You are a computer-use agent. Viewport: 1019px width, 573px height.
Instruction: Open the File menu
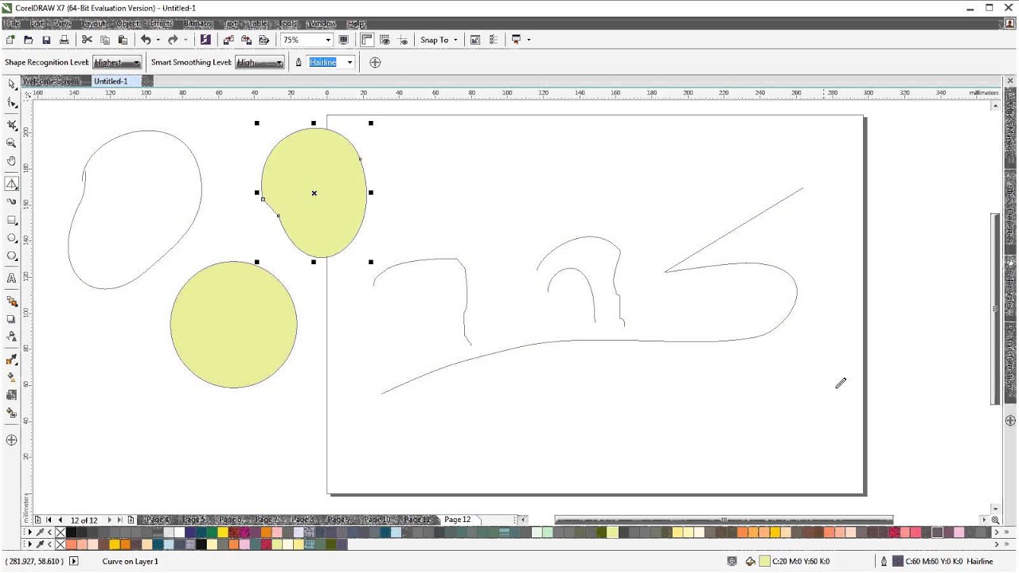(13, 24)
